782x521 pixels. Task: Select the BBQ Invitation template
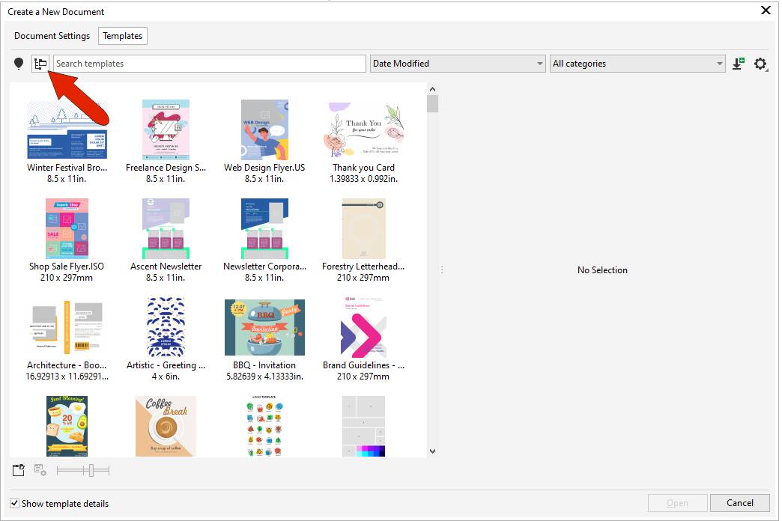pos(264,327)
